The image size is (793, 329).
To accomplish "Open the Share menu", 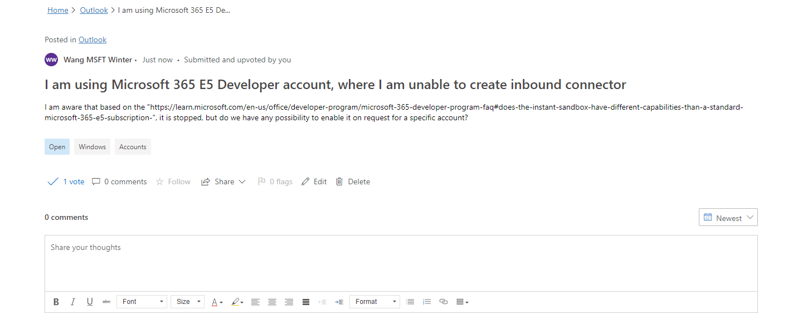I will (x=223, y=181).
